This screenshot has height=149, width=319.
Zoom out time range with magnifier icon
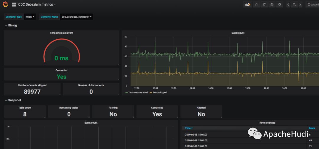294,4
